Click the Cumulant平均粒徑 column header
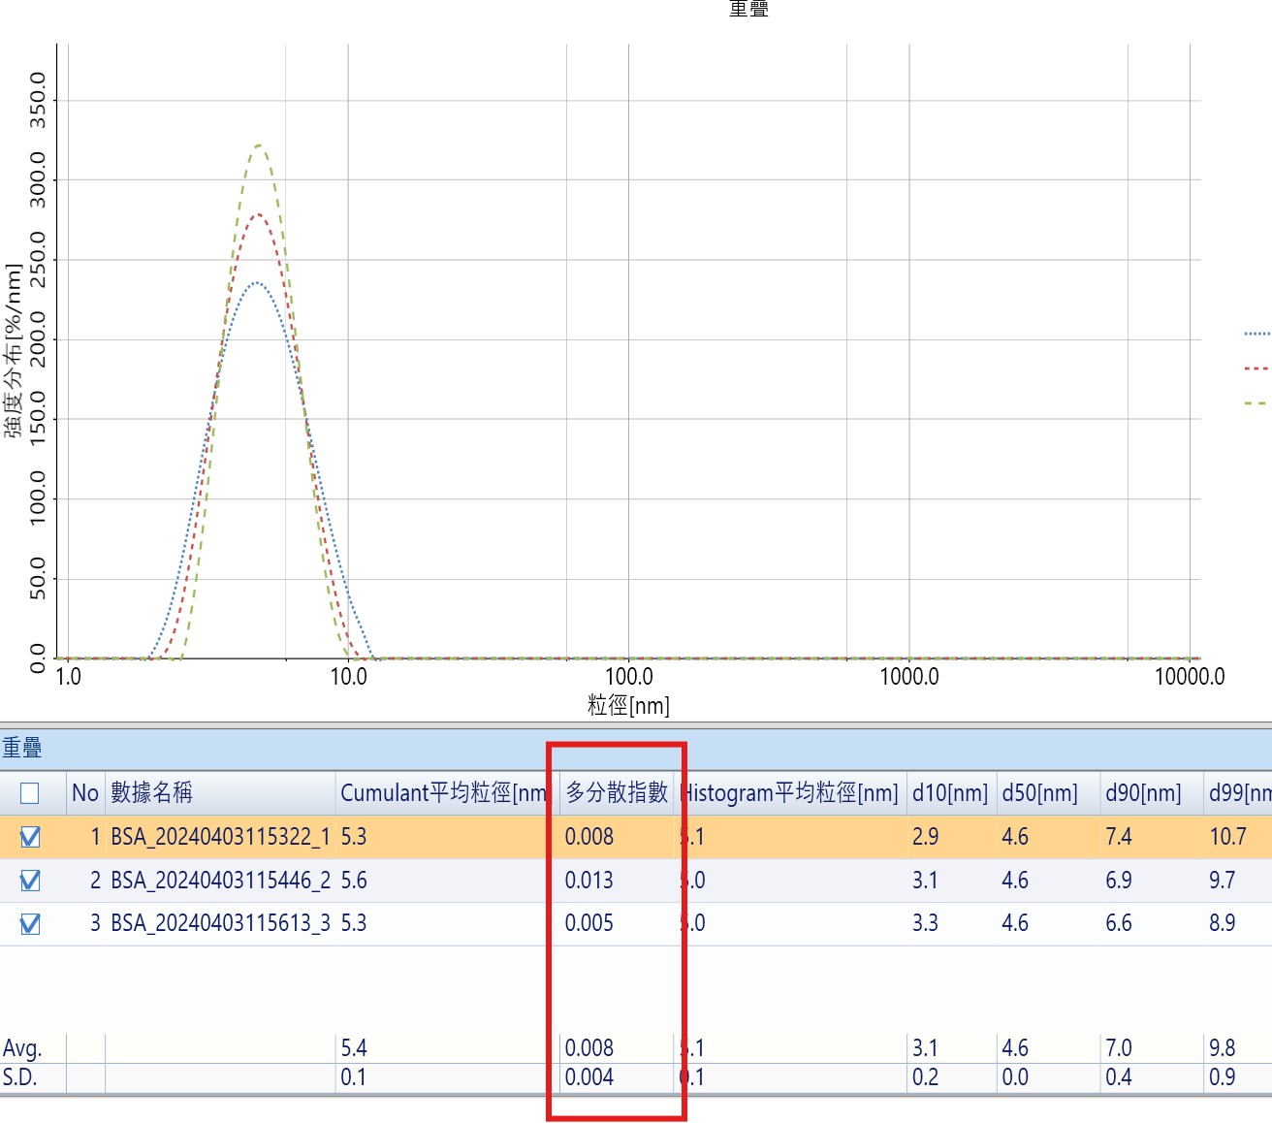Image resolution: width=1272 pixels, height=1123 pixels. click(444, 793)
